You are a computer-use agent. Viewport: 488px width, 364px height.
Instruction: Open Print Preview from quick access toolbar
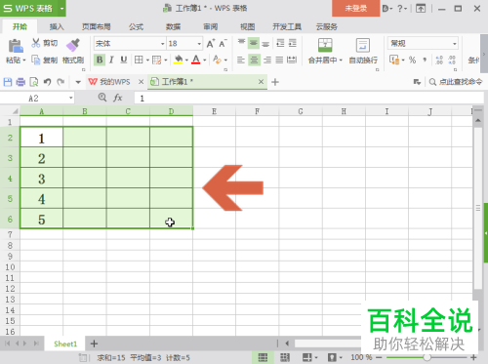tap(34, 82)
